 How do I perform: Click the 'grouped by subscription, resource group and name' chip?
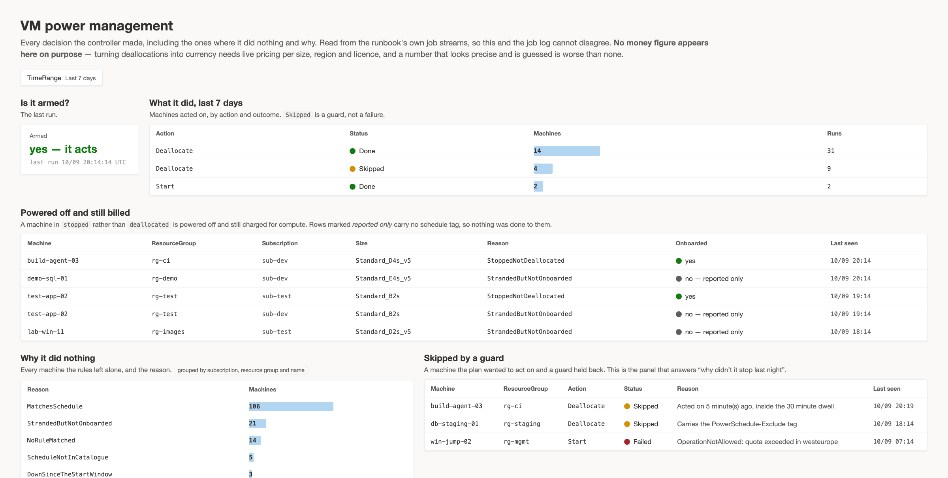241,370
